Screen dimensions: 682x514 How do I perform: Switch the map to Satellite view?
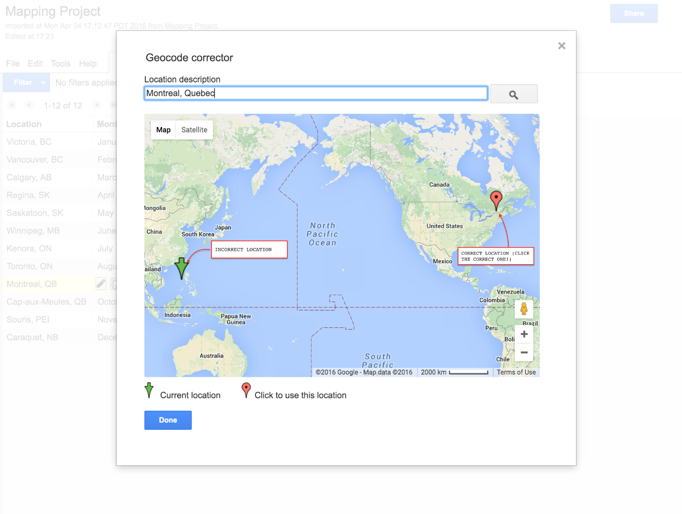(194, 129)
